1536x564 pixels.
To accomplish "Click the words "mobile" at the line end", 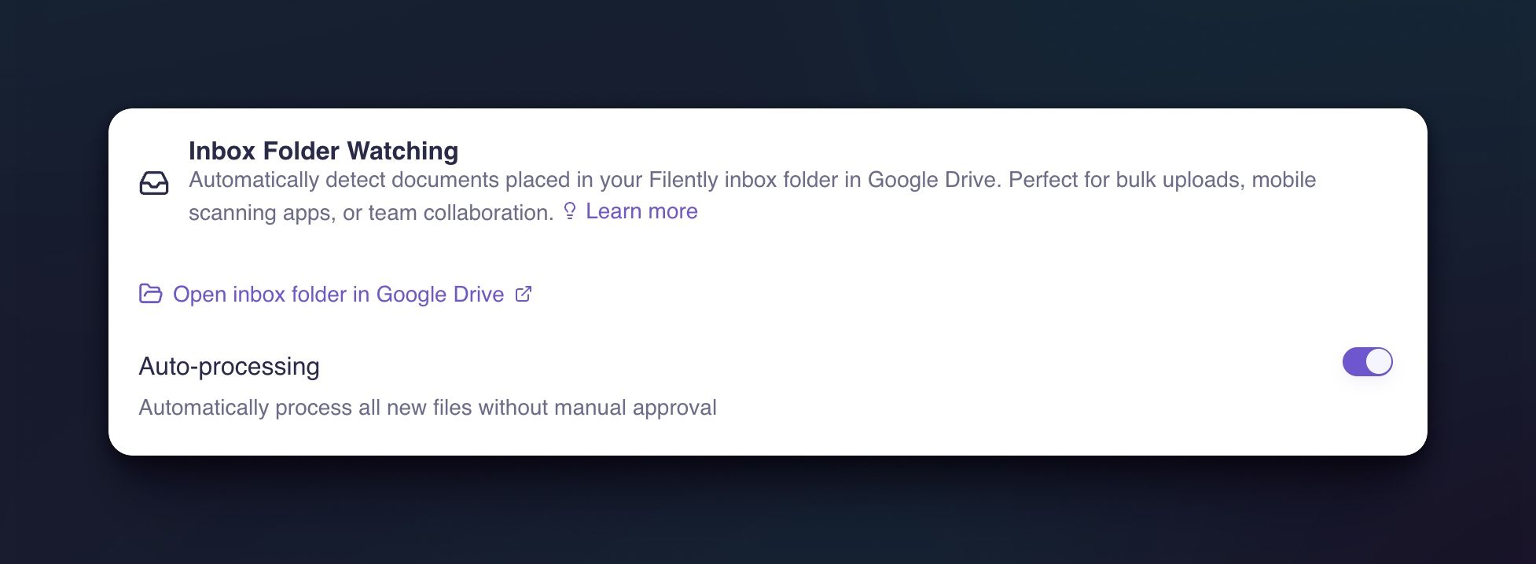I will coord(1284,180).
